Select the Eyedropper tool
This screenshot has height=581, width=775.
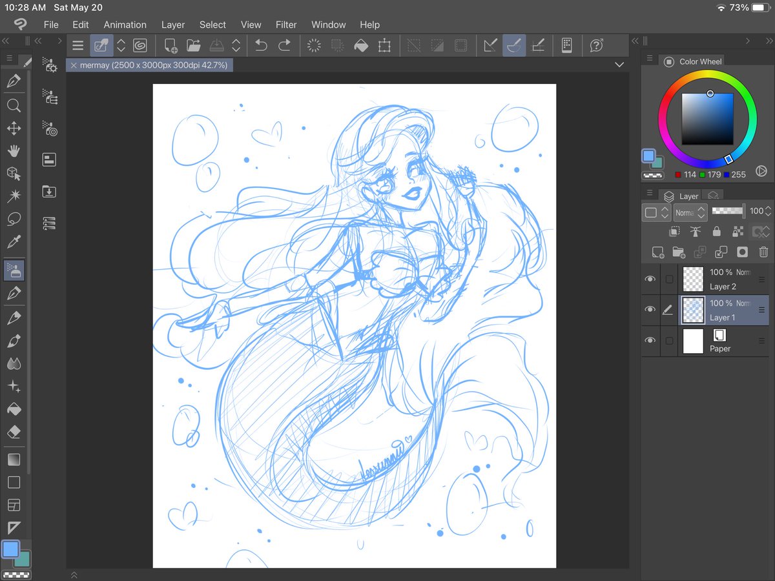[x=14, y=242]
